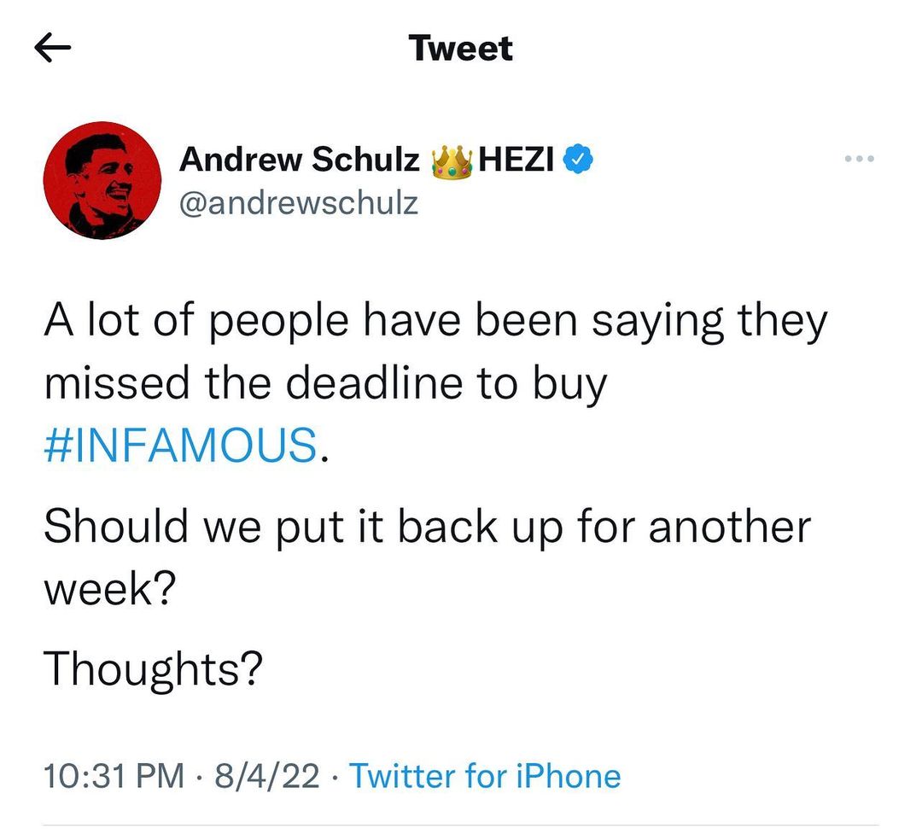Click the crown emoji in display name
This screenshot has height=840, width=922.
click(453, 160)
